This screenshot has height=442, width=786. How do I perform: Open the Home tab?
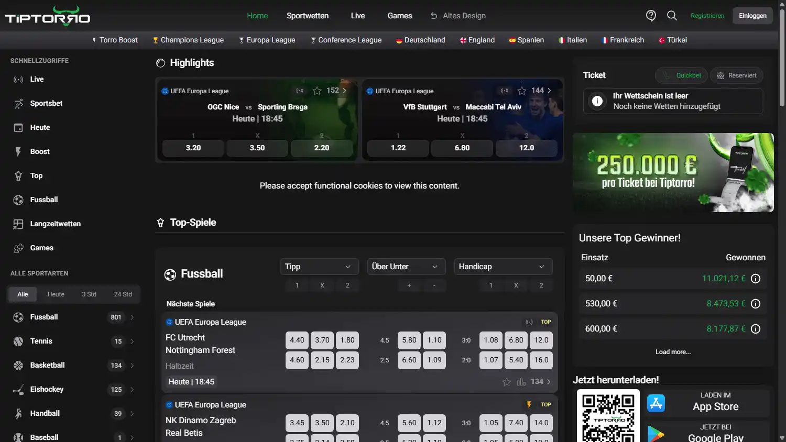coord(257,16)
